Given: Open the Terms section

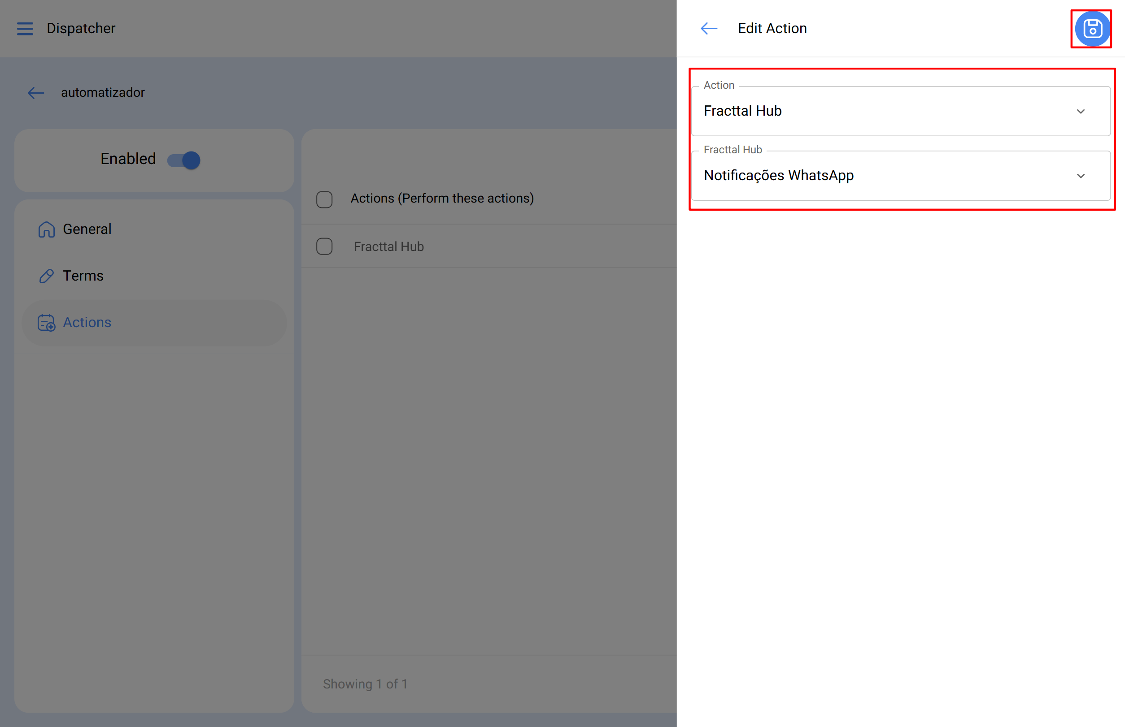Looking at the screenshot, I should (83, 276).
